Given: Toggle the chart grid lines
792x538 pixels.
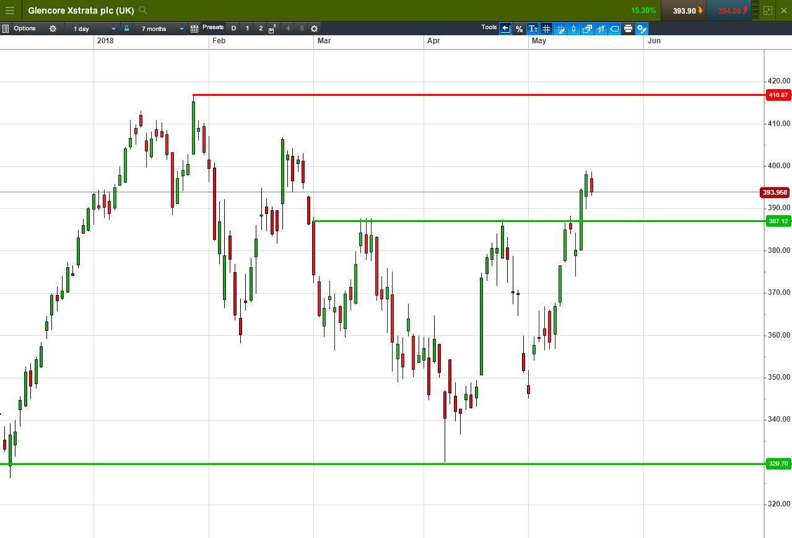Looking at the screenshot, I should tap(546, 28).
